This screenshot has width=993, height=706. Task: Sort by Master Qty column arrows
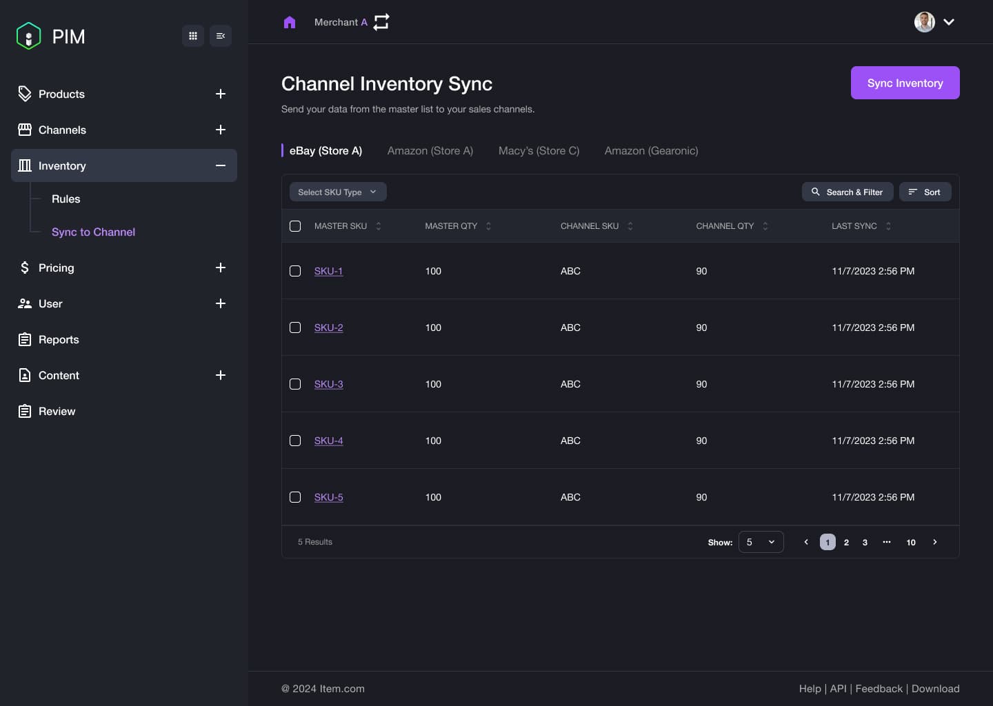[x=488, y=226]
